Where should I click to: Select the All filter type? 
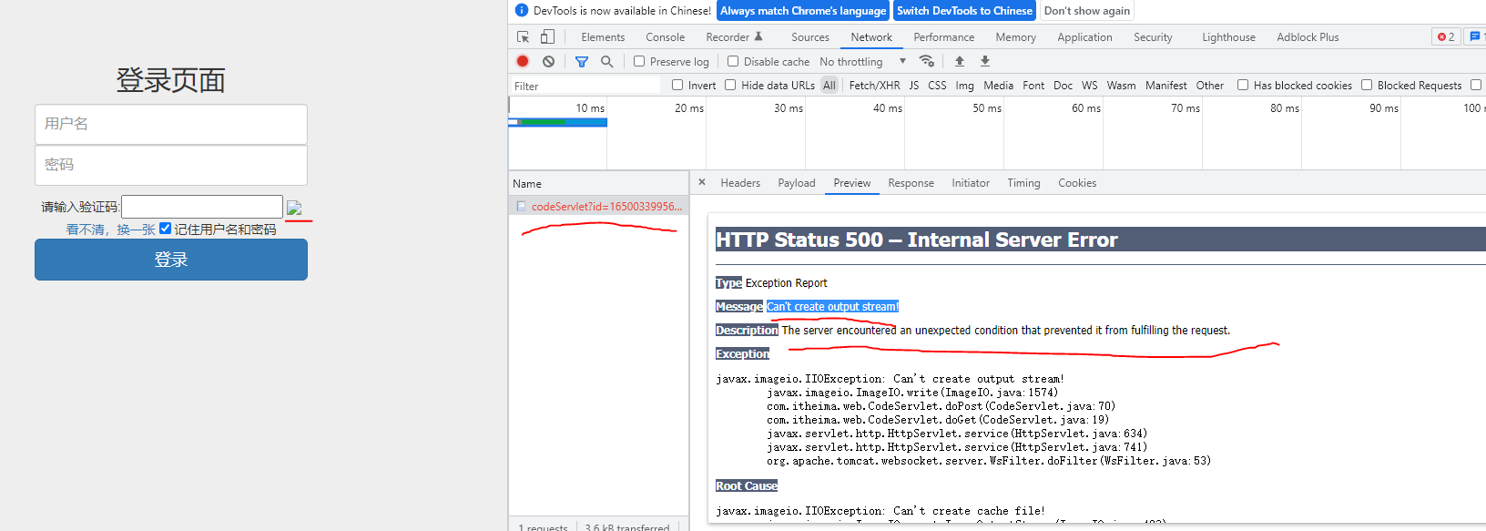point(830,86)
